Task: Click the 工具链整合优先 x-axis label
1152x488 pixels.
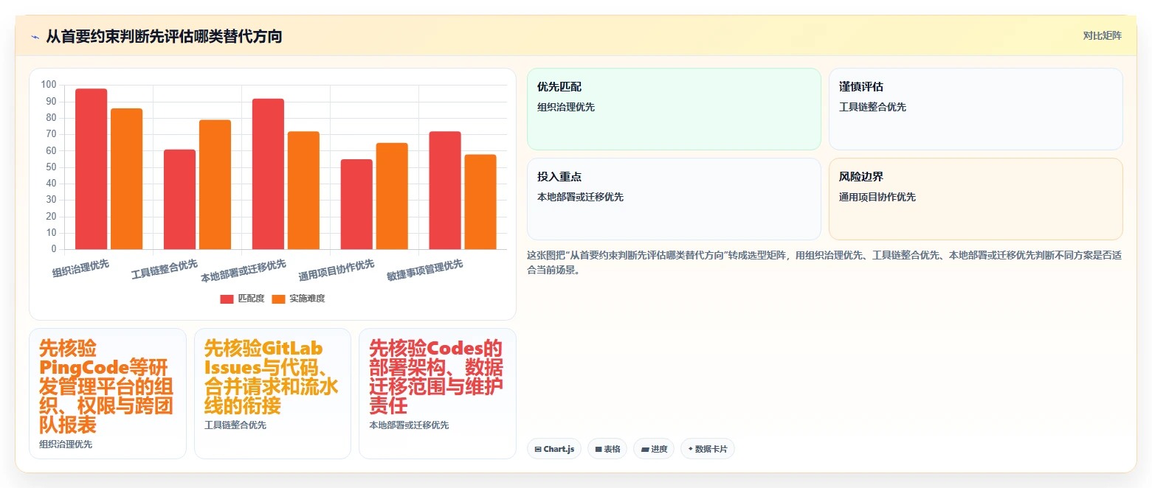Action: point(165,269)
